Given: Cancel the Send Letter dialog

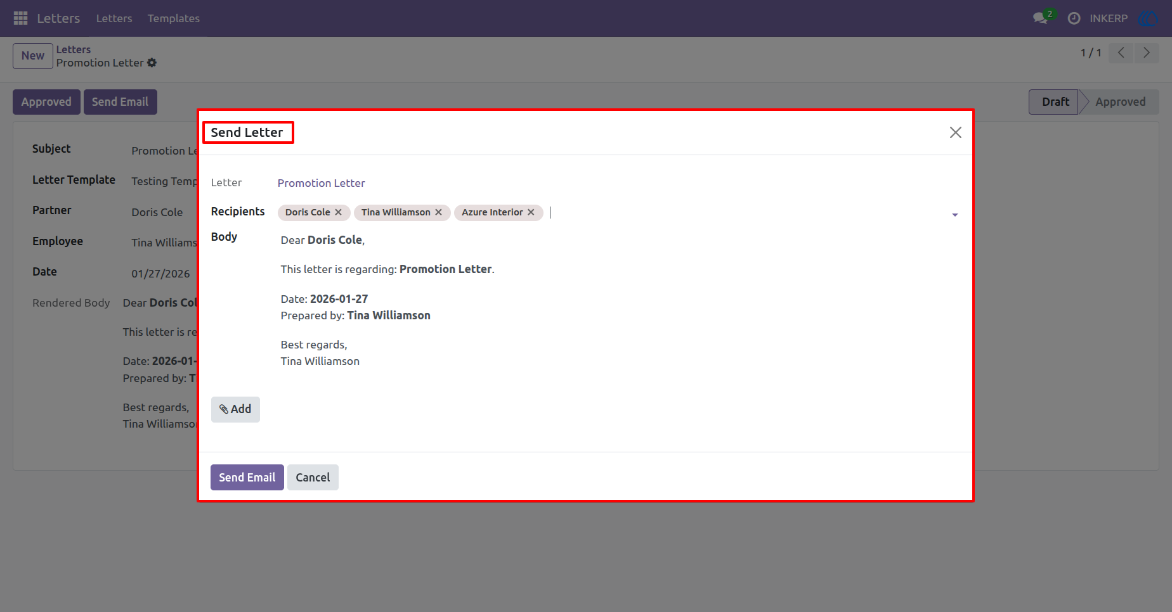Looking at the screenshot, I should (313, 478).
